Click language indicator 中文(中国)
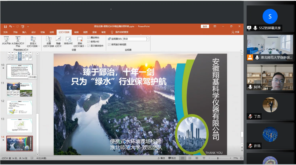296x165 pixels. [x=41, y=158]
